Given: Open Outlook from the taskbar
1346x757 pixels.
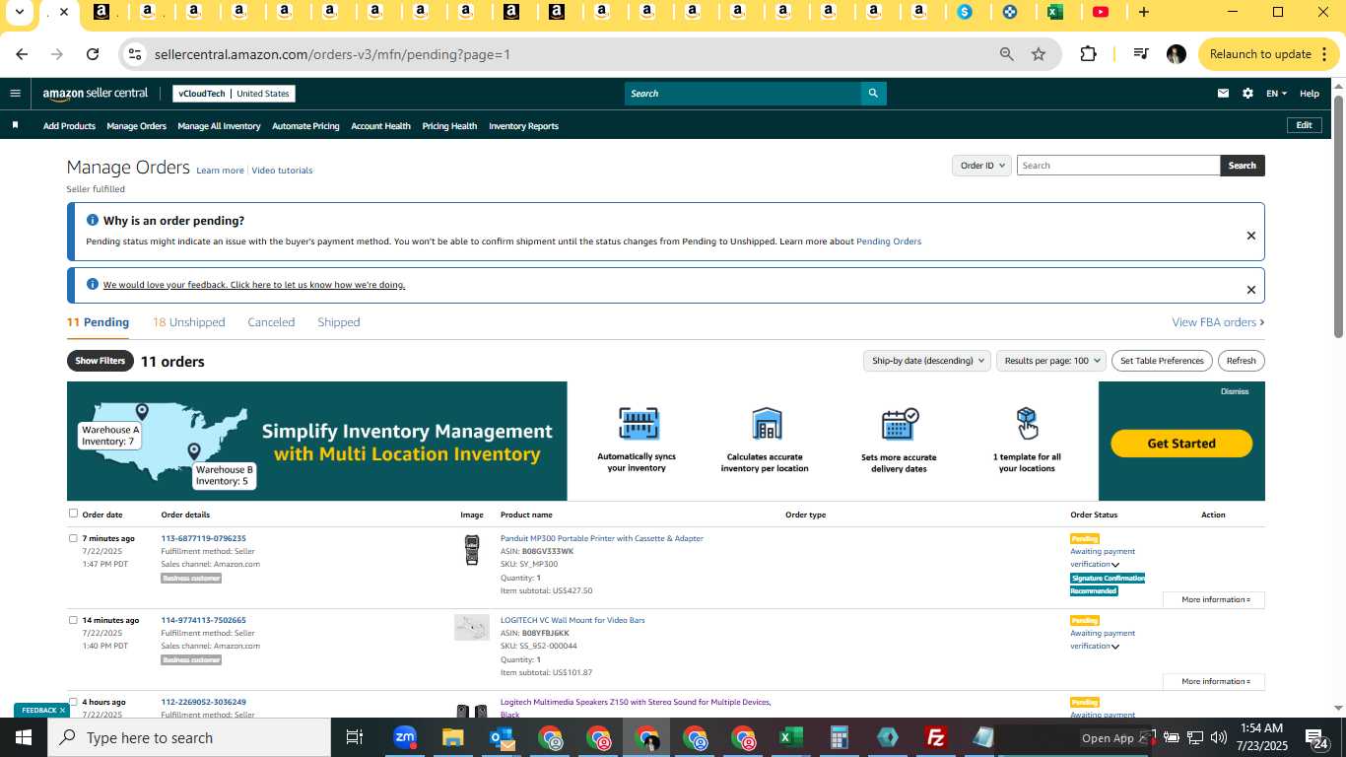Looking at the screenshot, I should click(x=503, y=737).
